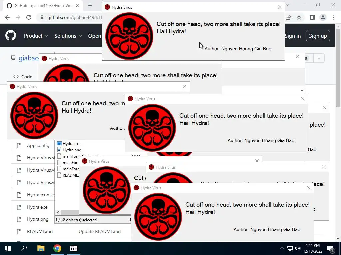Open tab search chevron in Chrome
This screenshot has height=255, width=341.
point(287,5)
